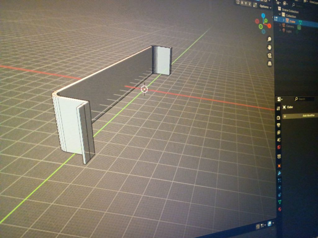Select the Camera object in outliner
The image size is (318, 238).
click(290, 26)
